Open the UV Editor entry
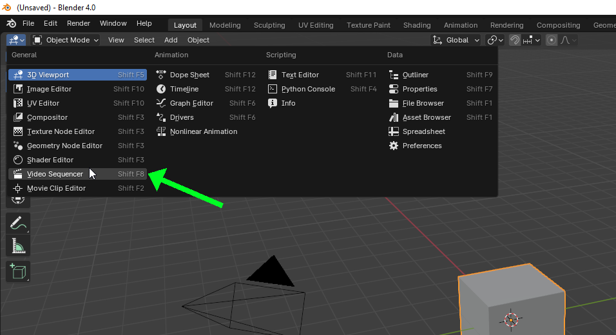 coord(77,103)
